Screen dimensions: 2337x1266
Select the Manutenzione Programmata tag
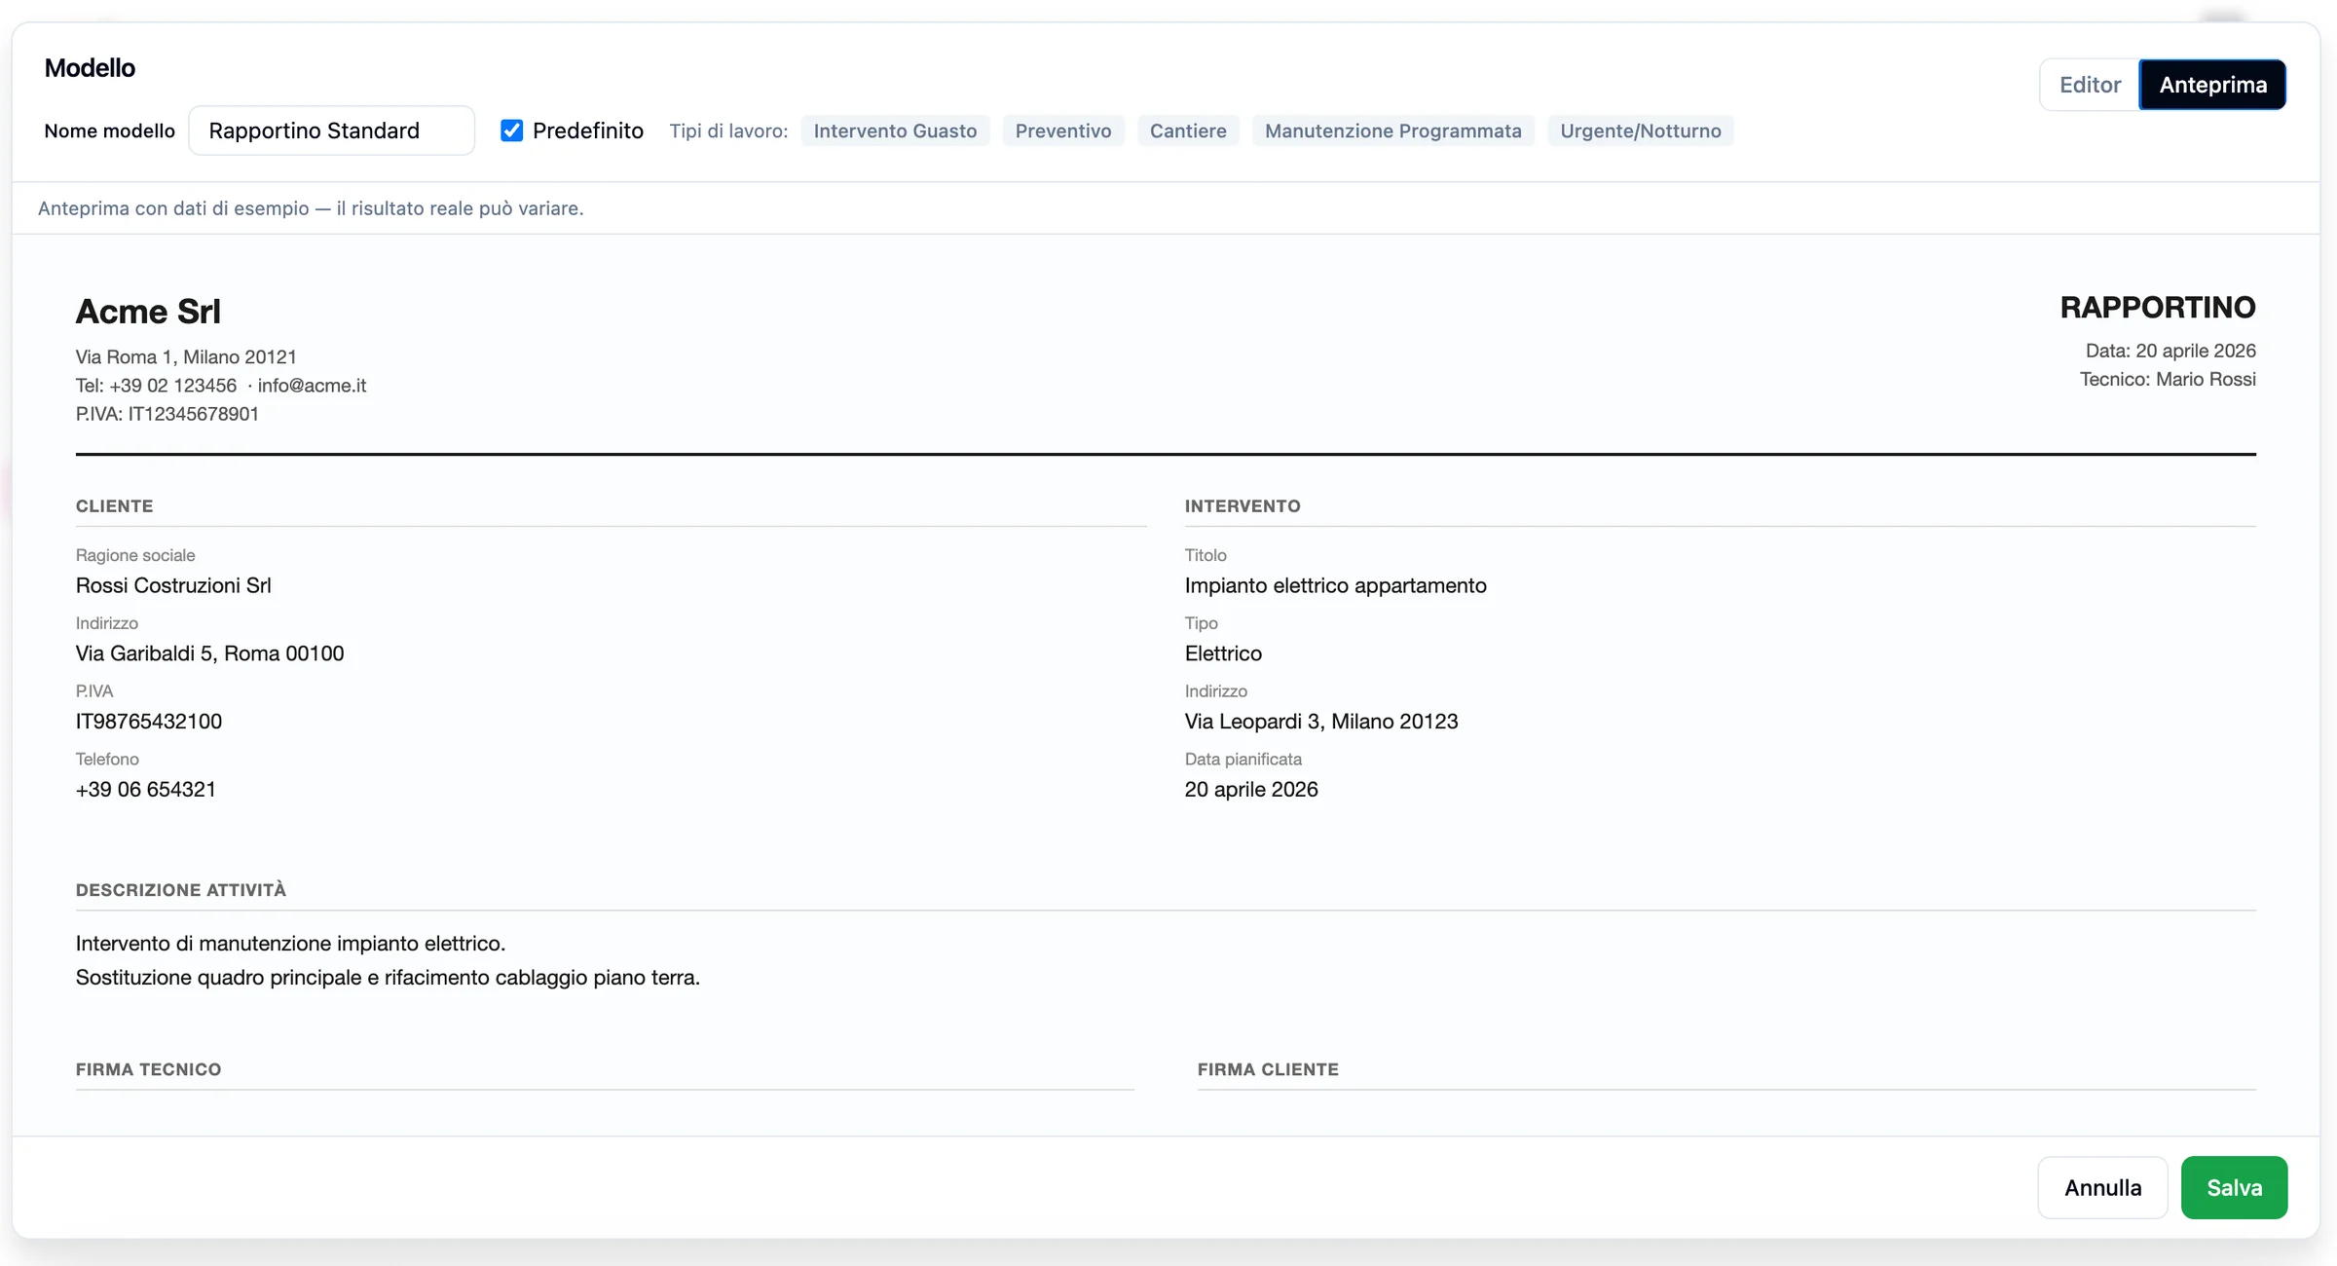pos(1392,130)
